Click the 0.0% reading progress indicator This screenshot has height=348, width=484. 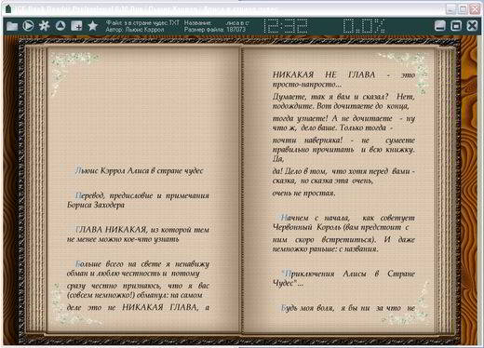click(364, 26)
